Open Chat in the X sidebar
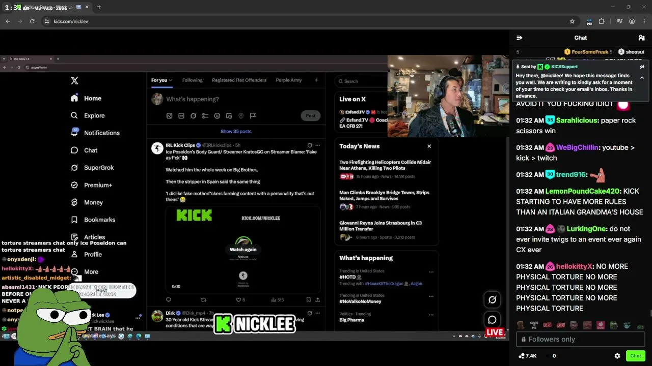Image resolution: width=652 pixels, height=366 pixels. tap(85, 150)
